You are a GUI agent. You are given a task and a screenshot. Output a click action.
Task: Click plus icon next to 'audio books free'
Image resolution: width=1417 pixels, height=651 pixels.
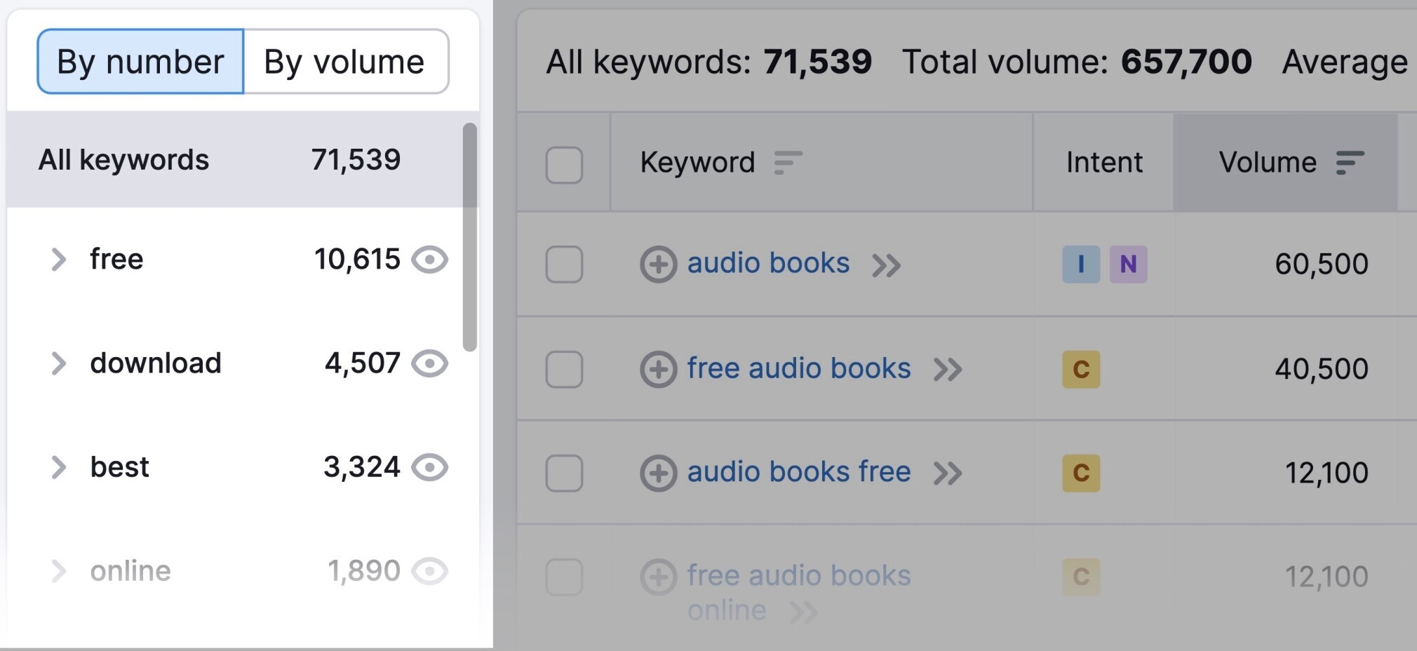point(658,473)
